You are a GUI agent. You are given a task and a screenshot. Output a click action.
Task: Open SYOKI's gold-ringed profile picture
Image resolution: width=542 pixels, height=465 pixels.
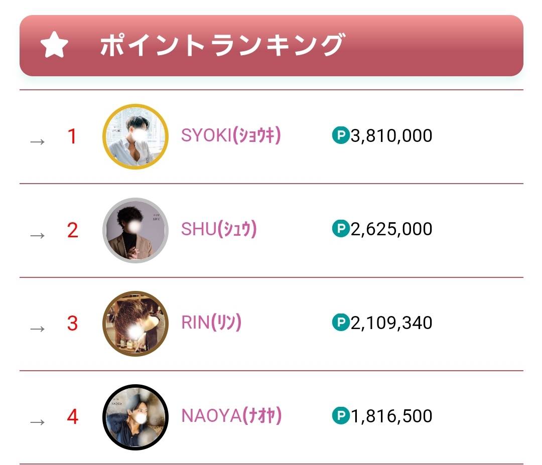[135, 137]
